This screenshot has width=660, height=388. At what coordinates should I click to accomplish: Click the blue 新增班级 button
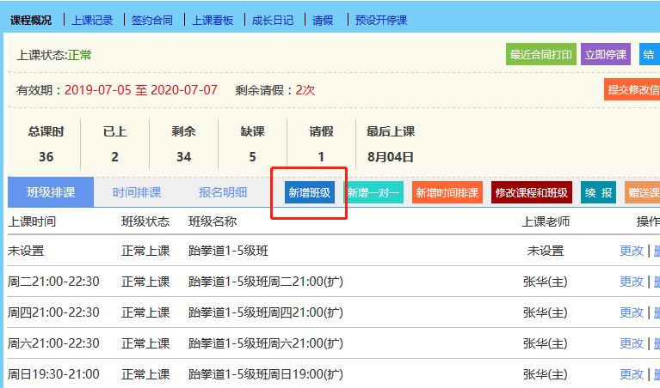[x=309, y=193]
